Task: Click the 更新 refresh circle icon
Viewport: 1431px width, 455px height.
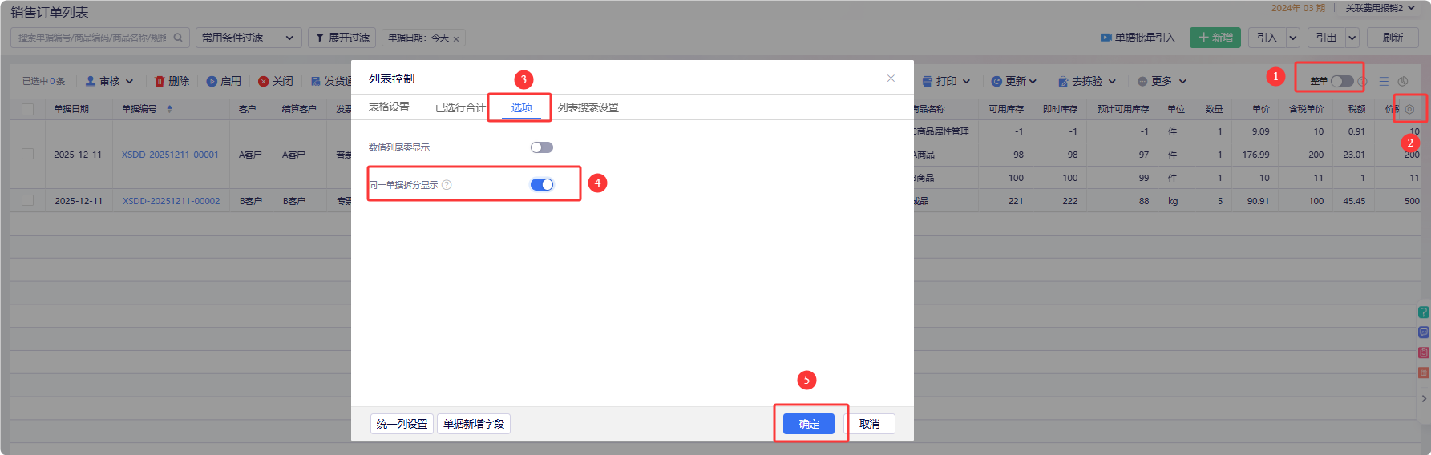Action: [996, 81]
